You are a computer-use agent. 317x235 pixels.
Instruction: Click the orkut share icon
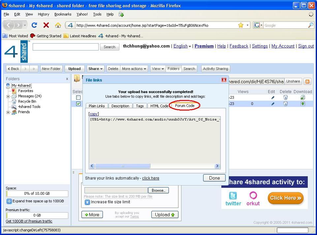tap(253, 199)
